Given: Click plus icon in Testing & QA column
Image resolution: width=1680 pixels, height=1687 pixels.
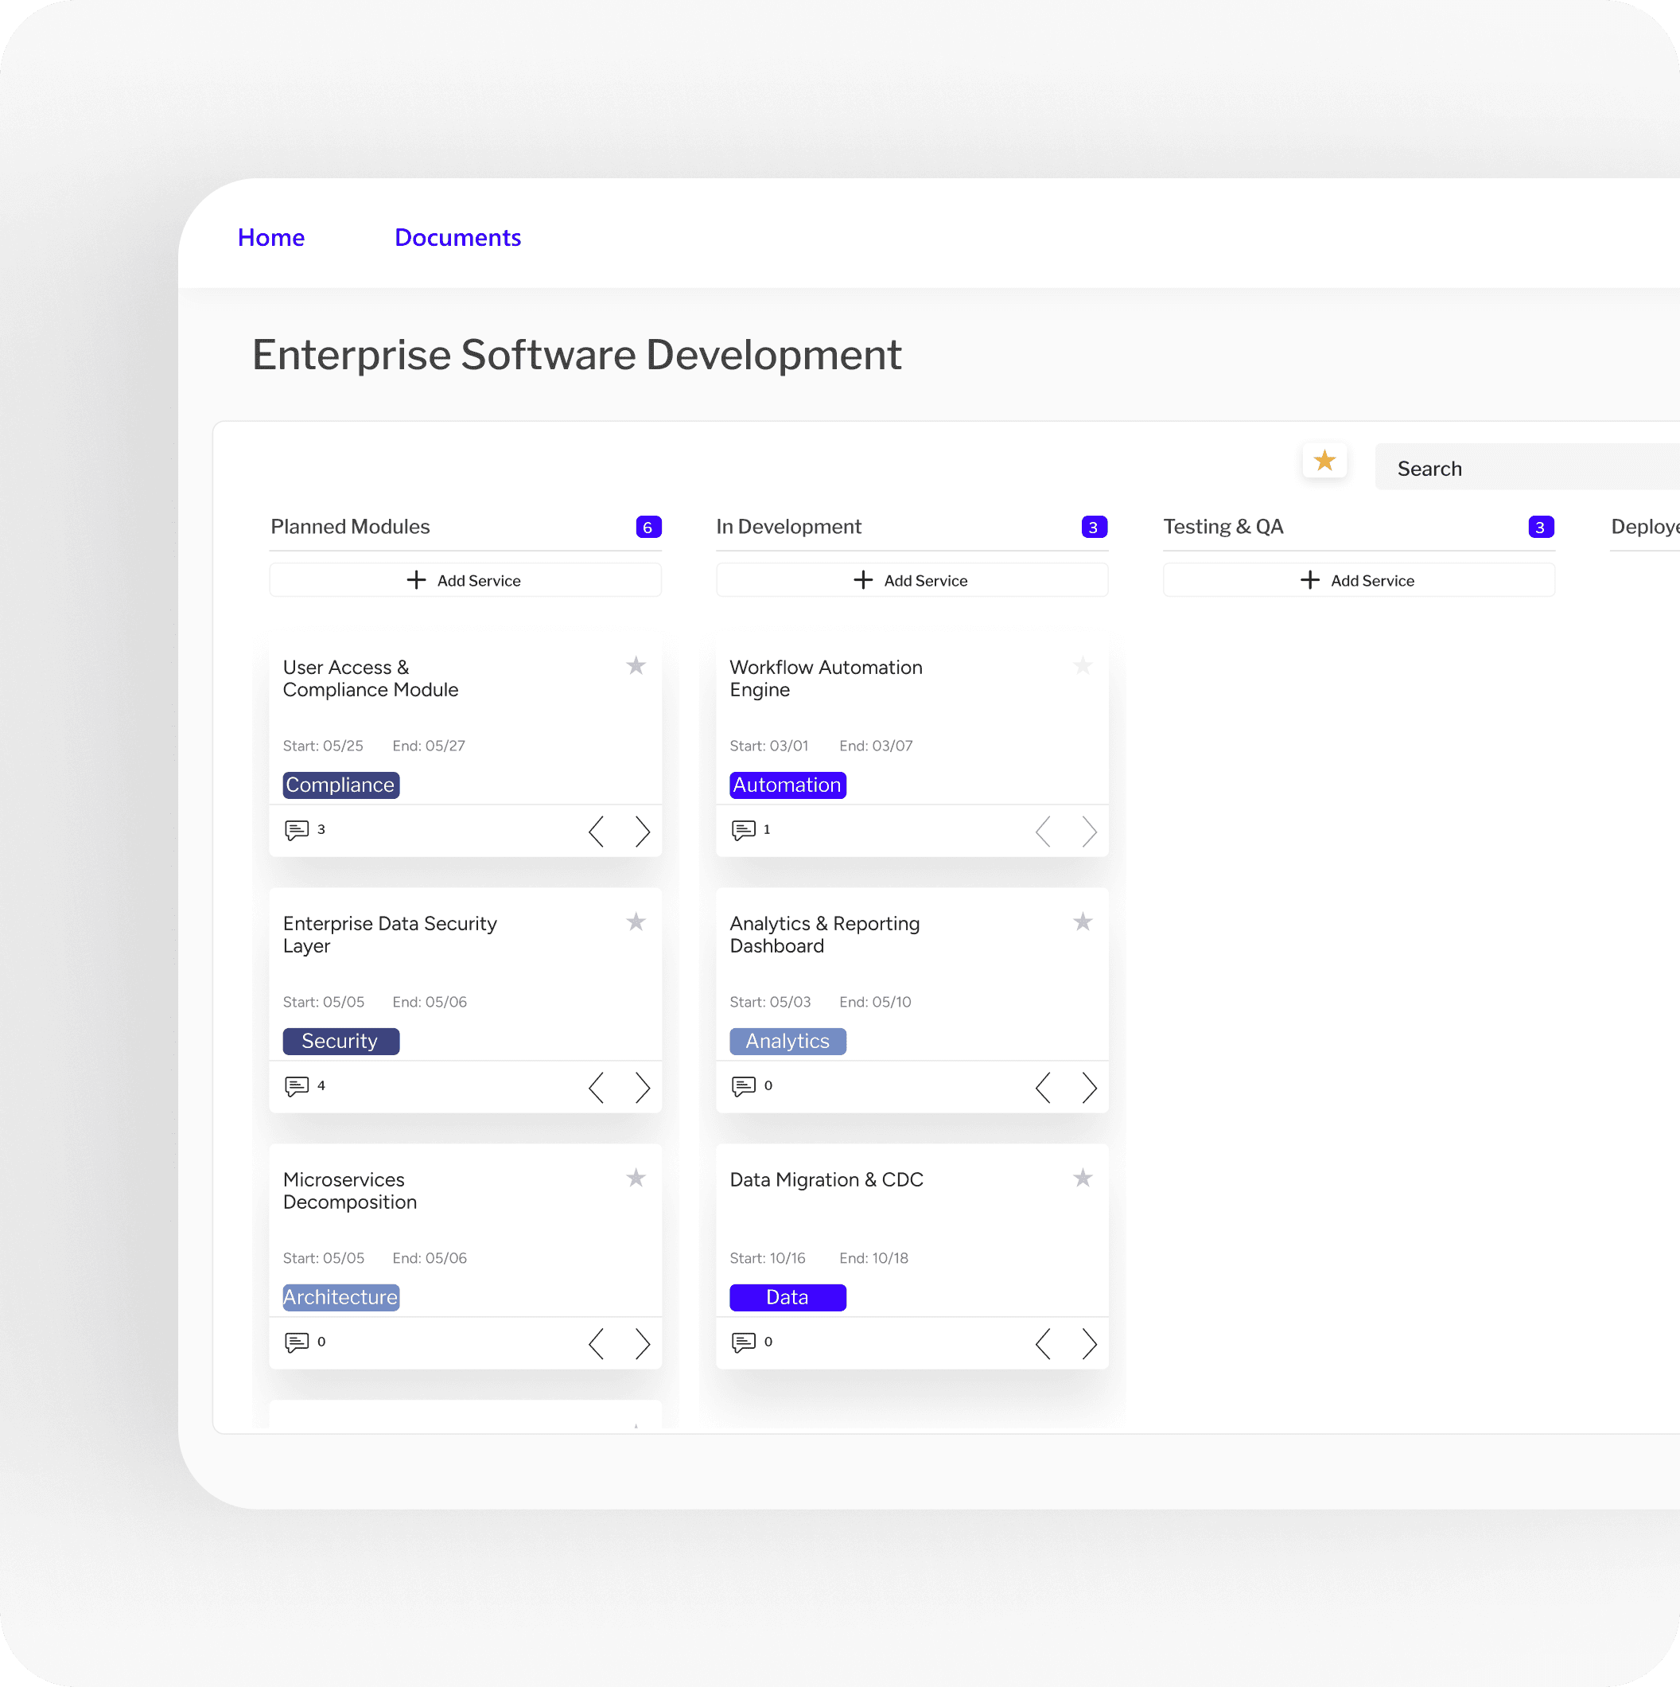Looking at the screenshot, I should [x=1309, y=580].
